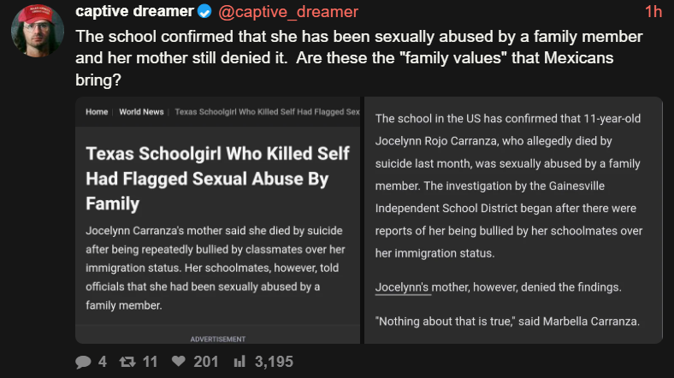Open the @captive_dreamer handle link
The width and height of the screenshot is (674, 378).
pos(288,12)
